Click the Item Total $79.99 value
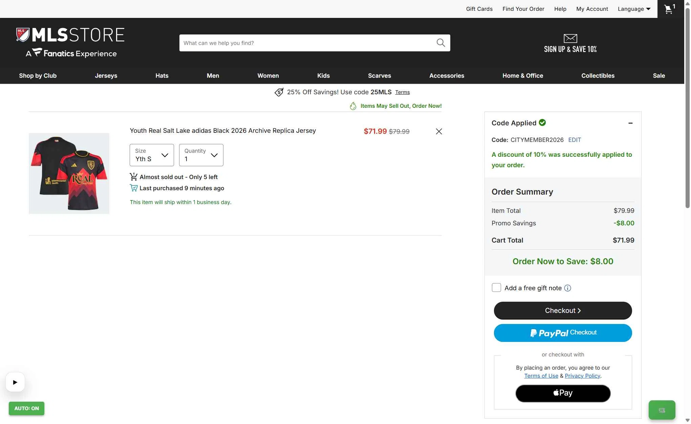The height and width of the screenshot is (424, 691). click(624, 210)
